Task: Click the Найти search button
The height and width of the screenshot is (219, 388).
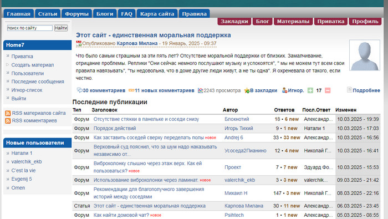Action: pos(61,28)
